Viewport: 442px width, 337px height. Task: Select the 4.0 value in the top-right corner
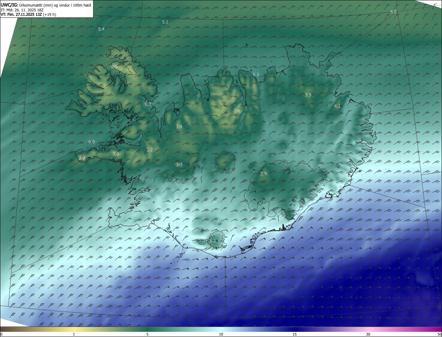pyautogui.click(x=393, y=12)
